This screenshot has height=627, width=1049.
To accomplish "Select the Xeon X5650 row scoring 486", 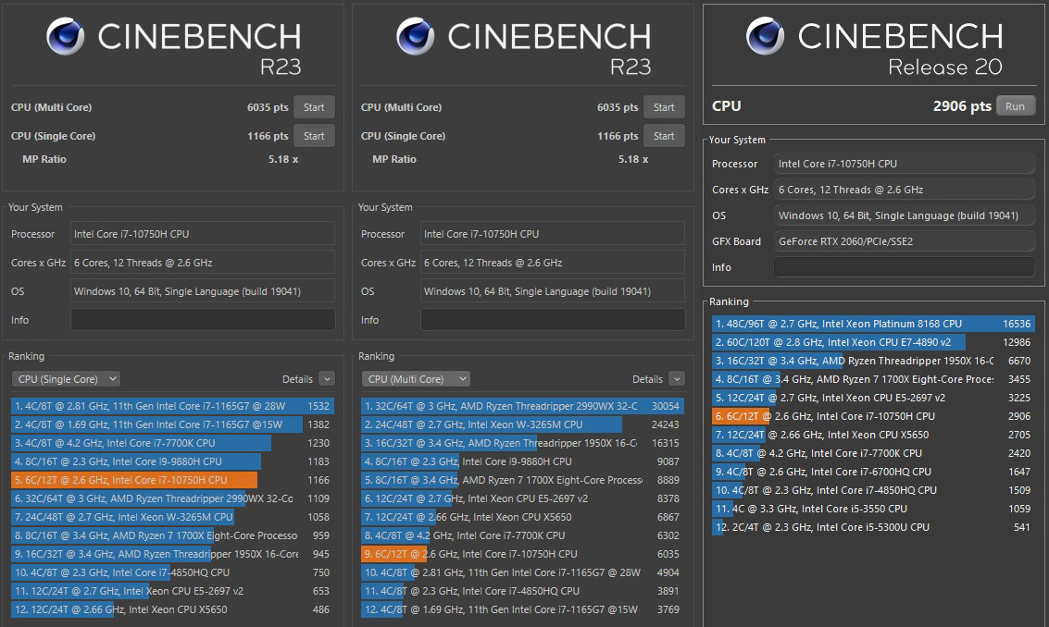I will click(x=172, y=609).
